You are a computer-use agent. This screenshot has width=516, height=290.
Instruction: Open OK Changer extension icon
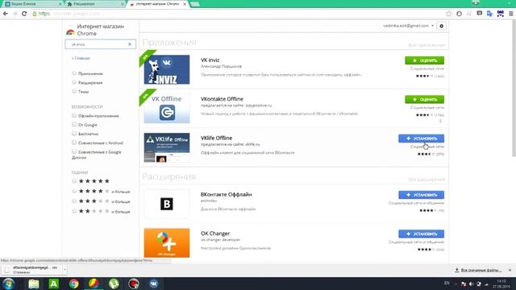pyautogui.click(x=167, y=243)
